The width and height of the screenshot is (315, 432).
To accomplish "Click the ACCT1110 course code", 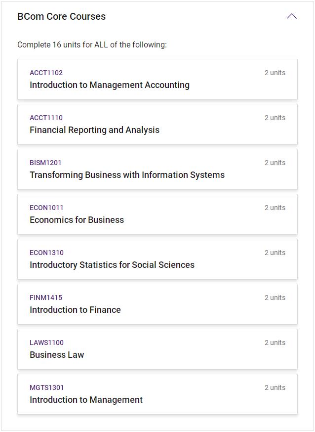I will (46, 118).
